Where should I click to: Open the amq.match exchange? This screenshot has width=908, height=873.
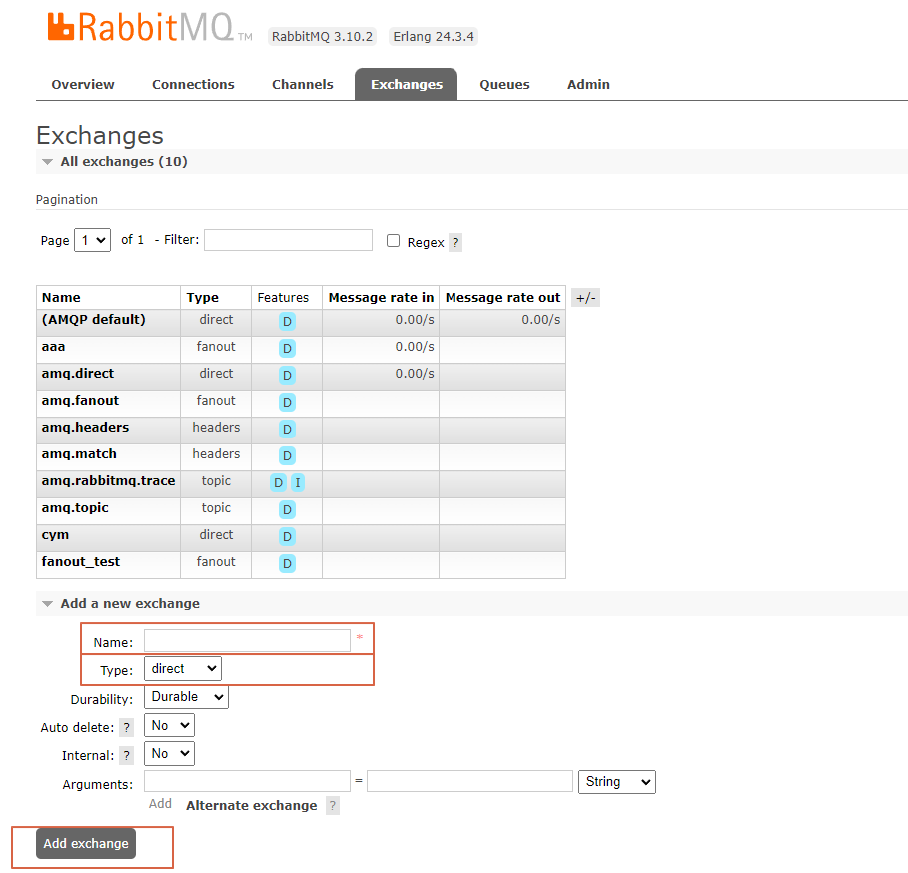coord(79,454)
